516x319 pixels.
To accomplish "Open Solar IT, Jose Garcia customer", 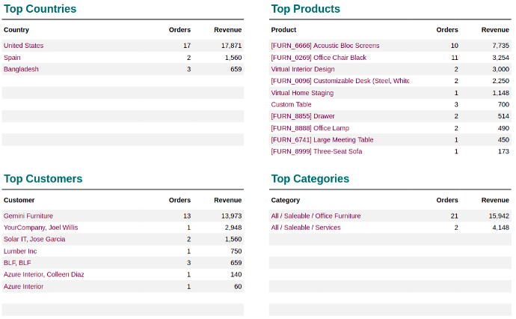I will point(34,240).
